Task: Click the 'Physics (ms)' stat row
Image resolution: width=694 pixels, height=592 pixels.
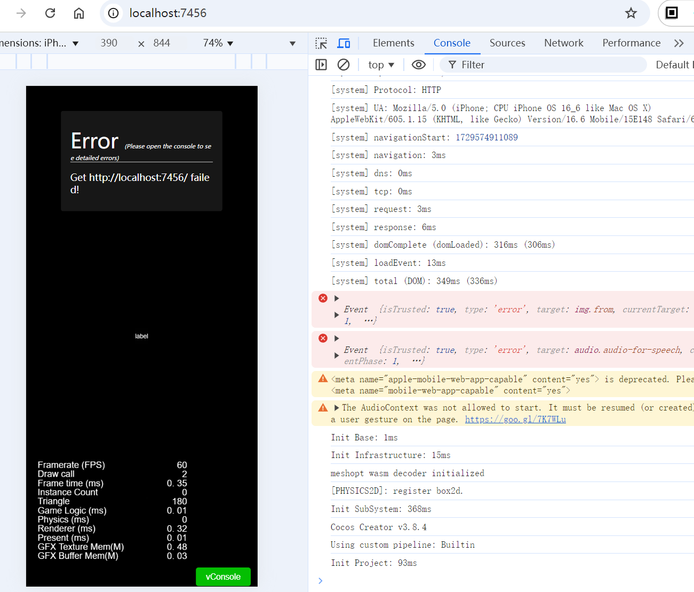Action: [x=112, y=519]
